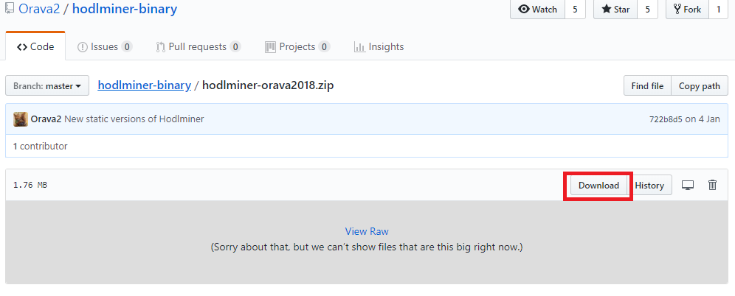This screenshot has height=296, width=735.
Task: Open the Issues tab
Action: pos(105,47)
